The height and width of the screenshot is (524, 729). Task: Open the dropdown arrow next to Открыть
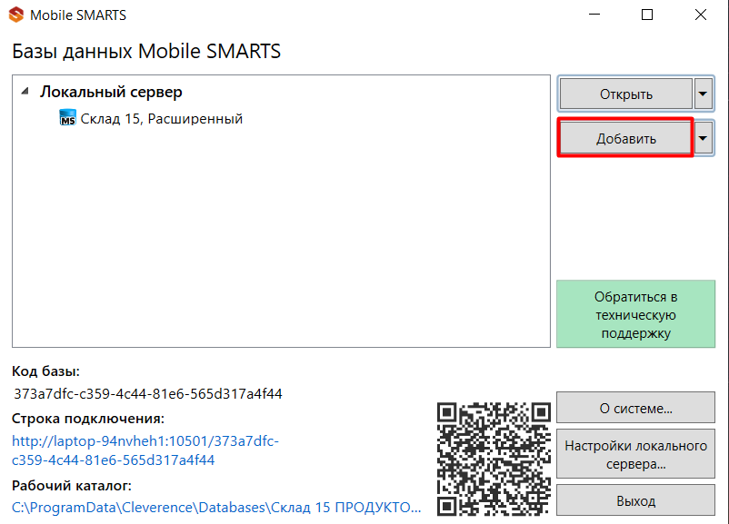click(x=703, y=94)
